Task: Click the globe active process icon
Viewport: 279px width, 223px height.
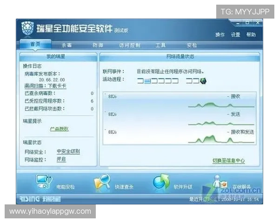Action: coord(203,81)
